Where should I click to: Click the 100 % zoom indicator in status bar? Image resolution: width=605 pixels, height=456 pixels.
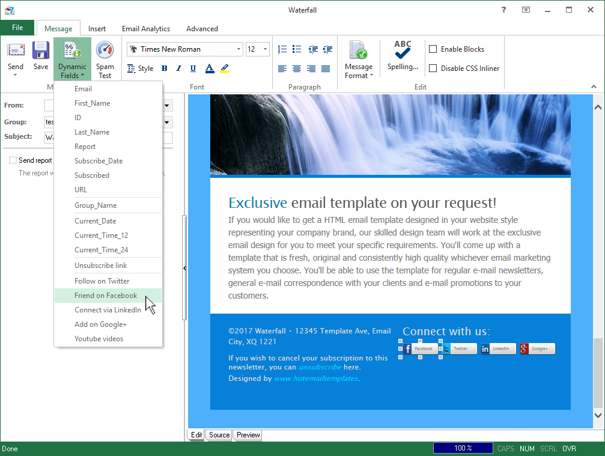coord(463,448)
